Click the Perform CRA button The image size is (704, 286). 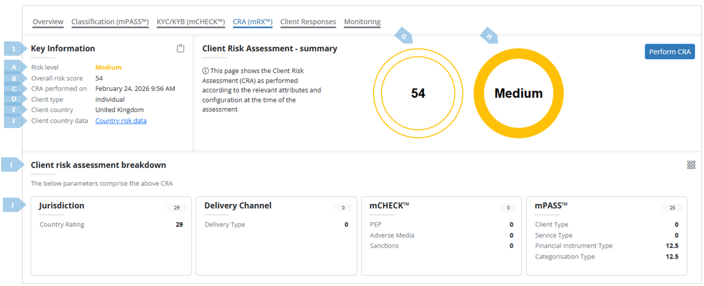tap(670, 52)
